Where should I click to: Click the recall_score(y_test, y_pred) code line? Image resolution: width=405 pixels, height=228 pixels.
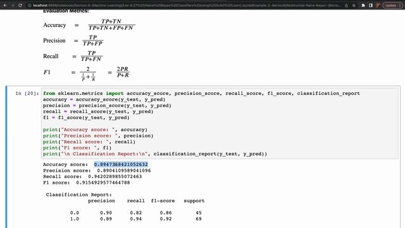98,111
